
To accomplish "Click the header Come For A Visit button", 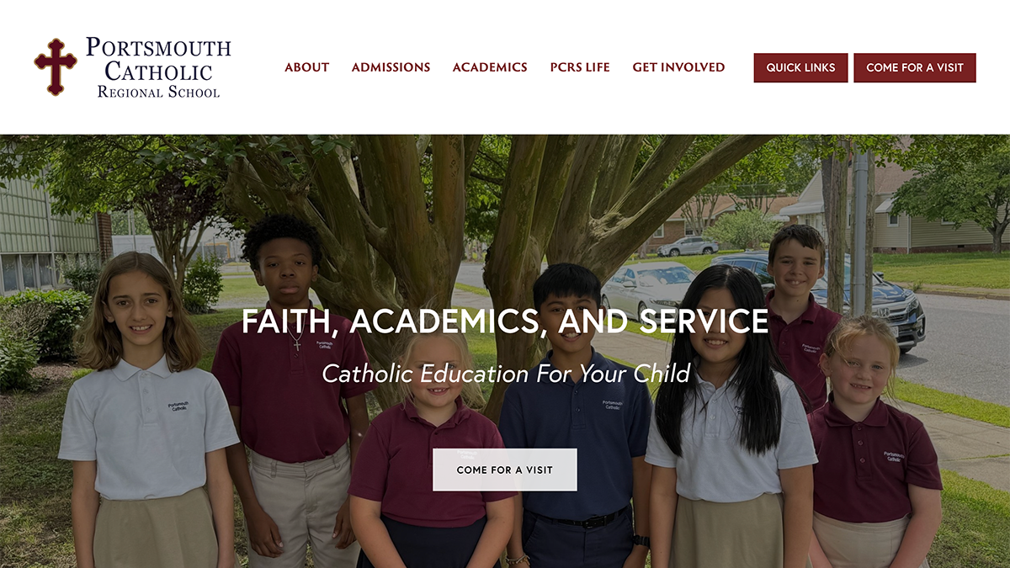I will 915,68.
